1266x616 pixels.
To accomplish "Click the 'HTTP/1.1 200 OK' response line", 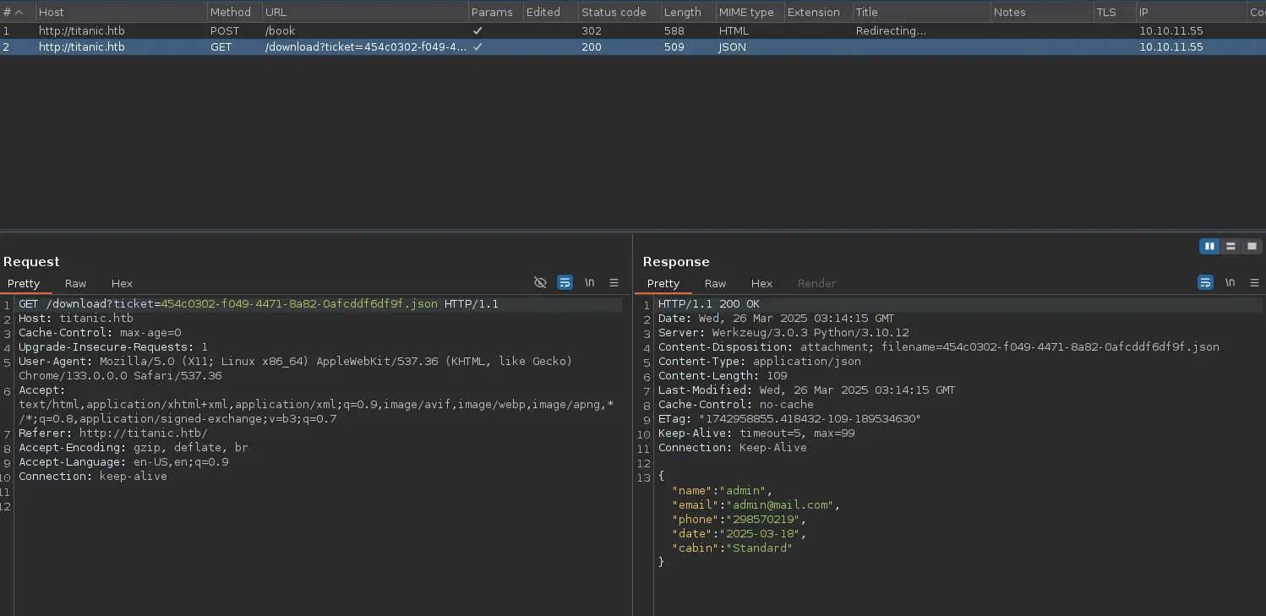I will coord(709,304).
